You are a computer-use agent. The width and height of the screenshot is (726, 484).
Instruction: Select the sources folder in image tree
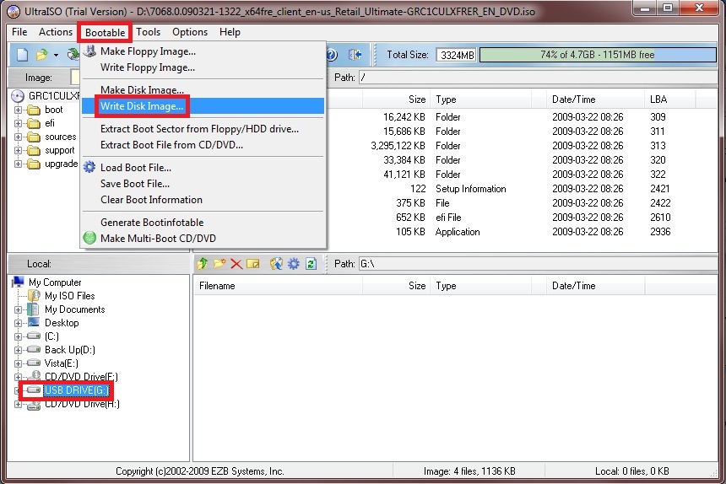tap(60, 137)
